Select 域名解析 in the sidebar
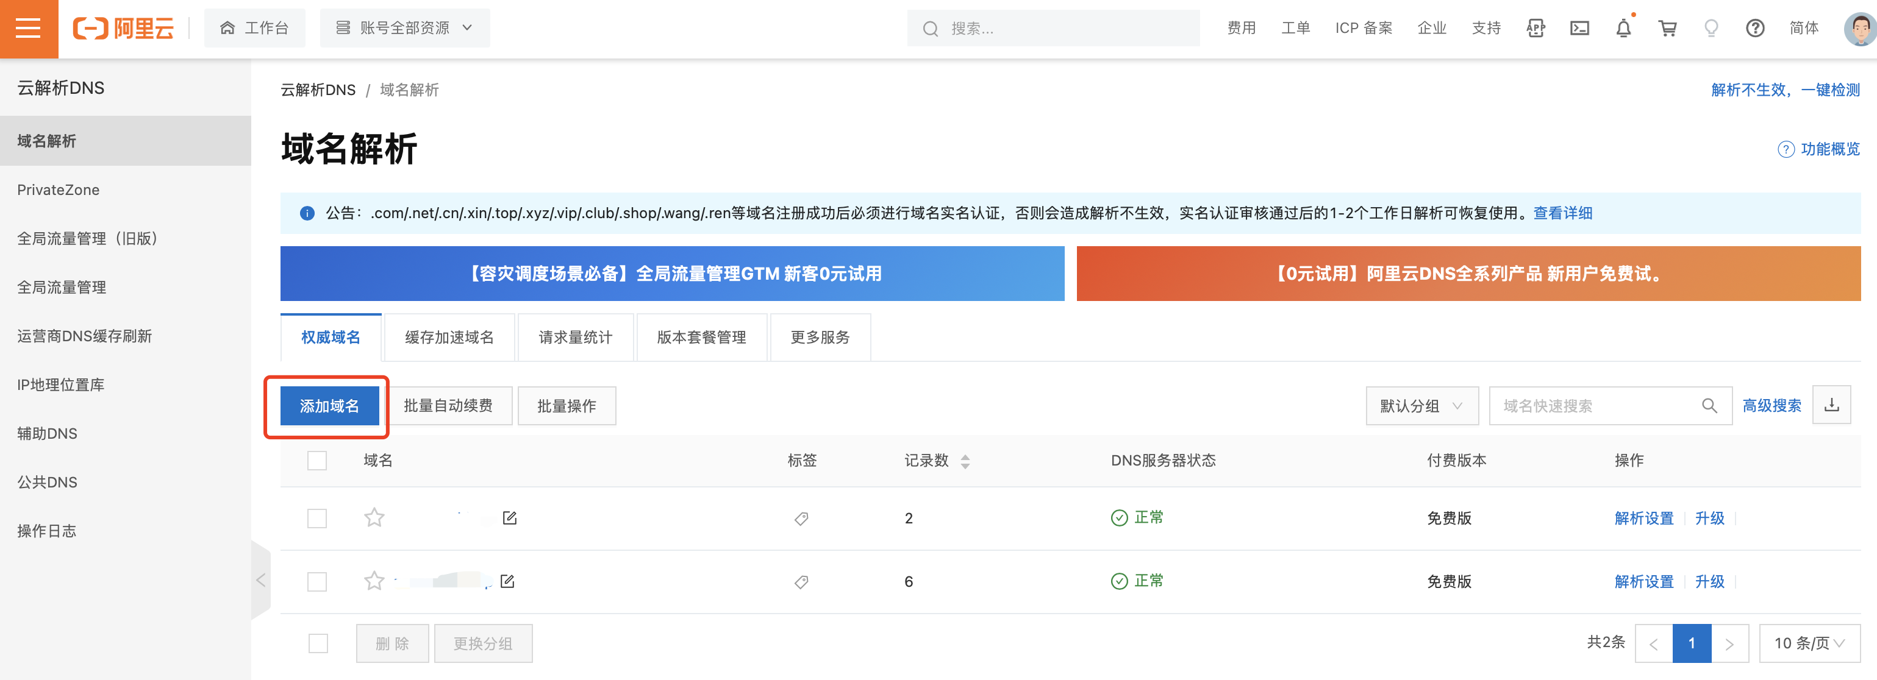Screen dimensions: 1877x680 pyautogui.click(x=126, y=141)
